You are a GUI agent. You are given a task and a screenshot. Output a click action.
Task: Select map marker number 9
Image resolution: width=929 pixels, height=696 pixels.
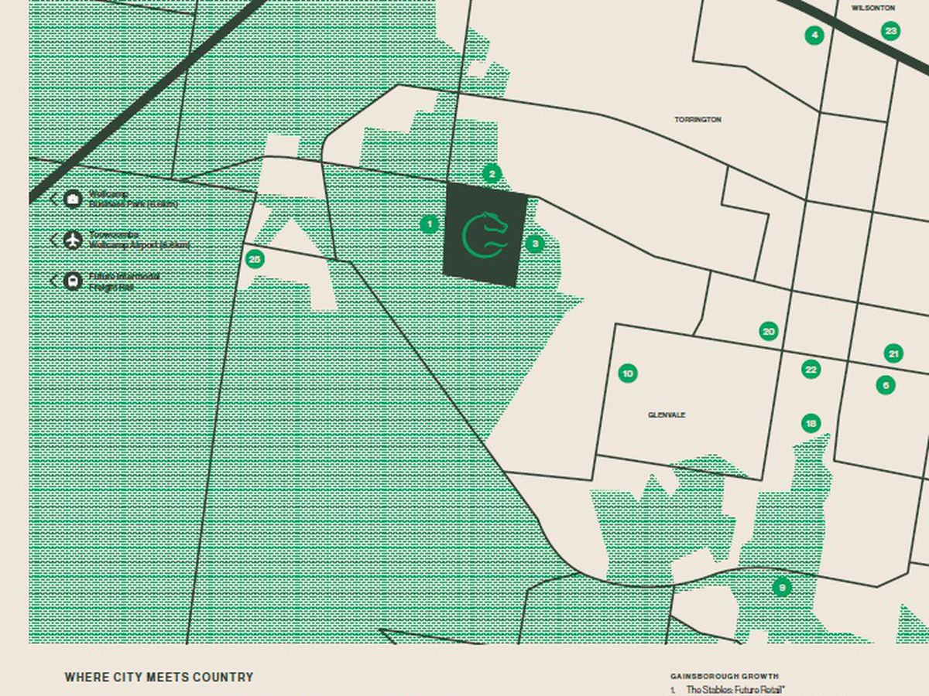[x=782, y=588]
